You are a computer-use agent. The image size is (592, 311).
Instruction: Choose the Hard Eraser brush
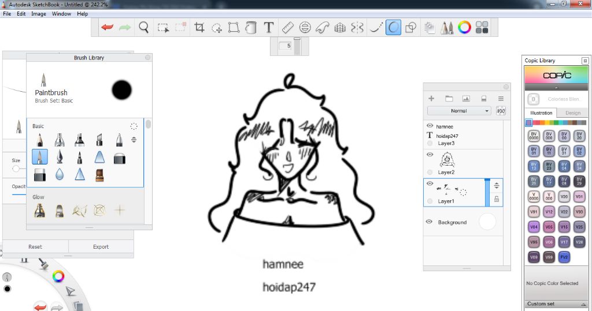pos(119,158)
